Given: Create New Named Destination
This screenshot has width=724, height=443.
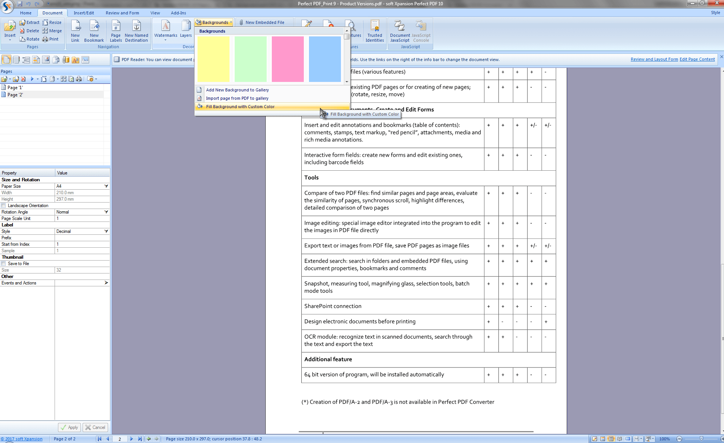Looking at the screenshot, I should click(136, 31).
